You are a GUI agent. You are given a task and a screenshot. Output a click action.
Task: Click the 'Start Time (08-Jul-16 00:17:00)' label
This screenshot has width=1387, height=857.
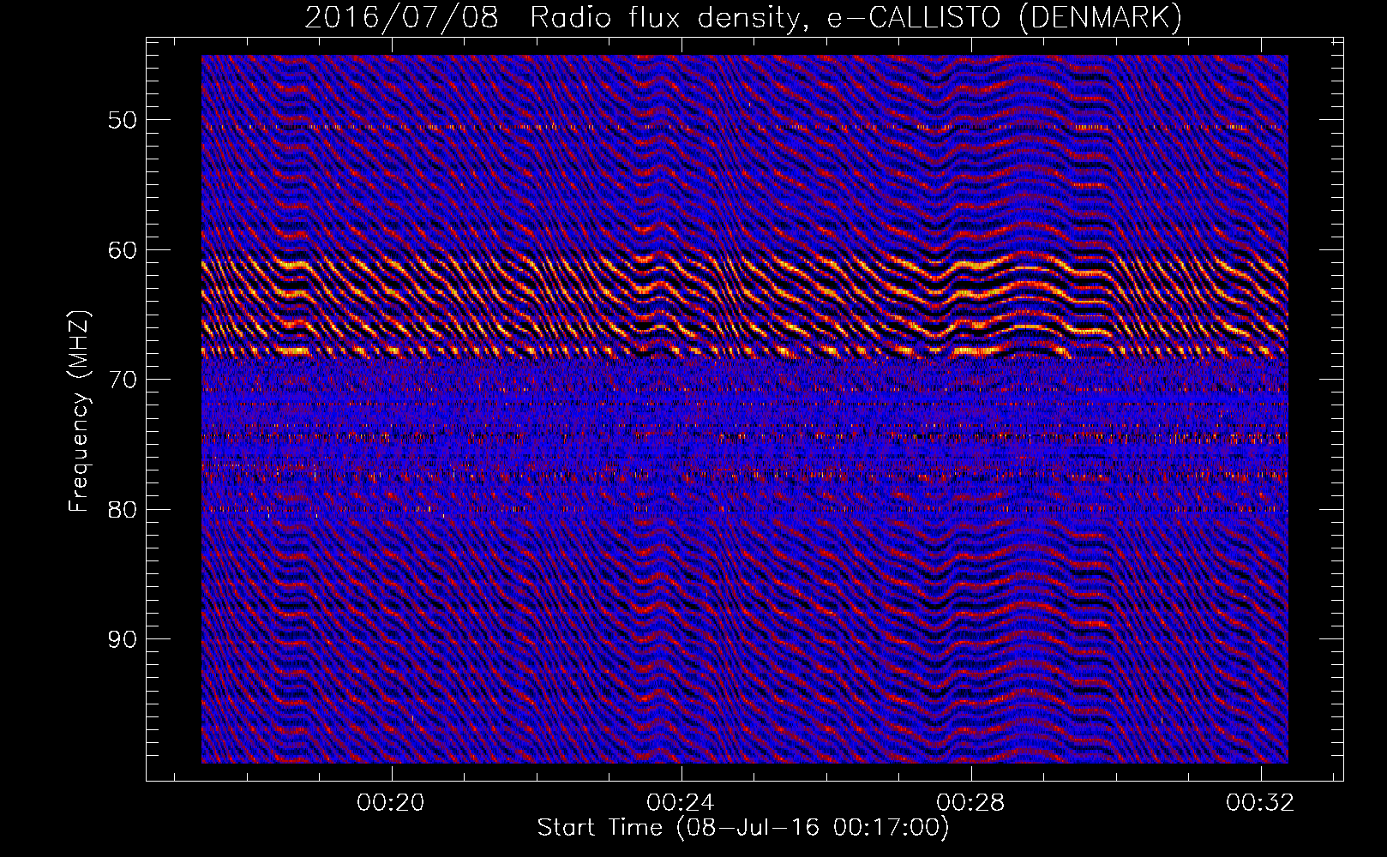742,827
